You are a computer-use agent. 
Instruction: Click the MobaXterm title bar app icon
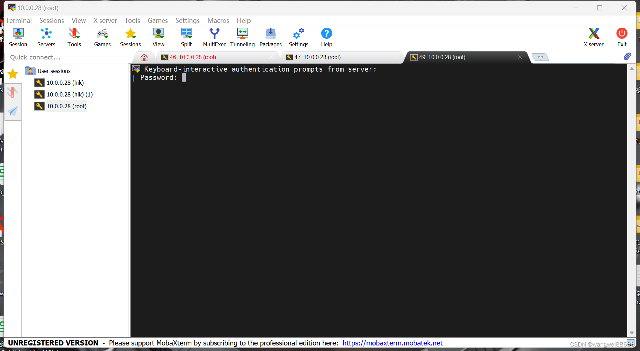[x=12, y=8]
